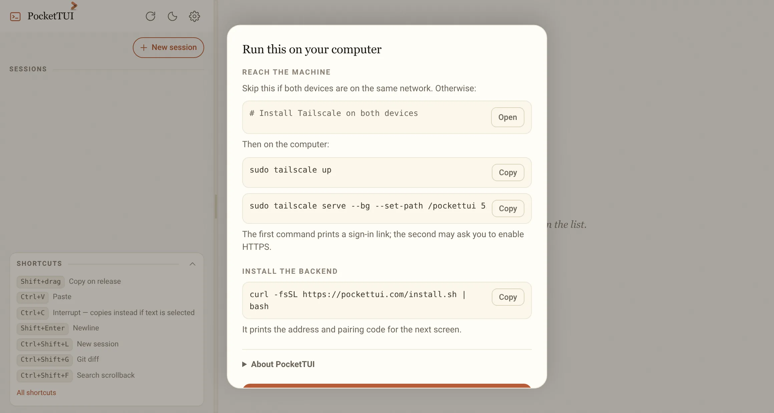The width and height of the screenshot is (774, 413).
Task: Click the 'New session' label beside Ctrl+Shift+L
Action: pyautogui.click(x=98, y=344)
